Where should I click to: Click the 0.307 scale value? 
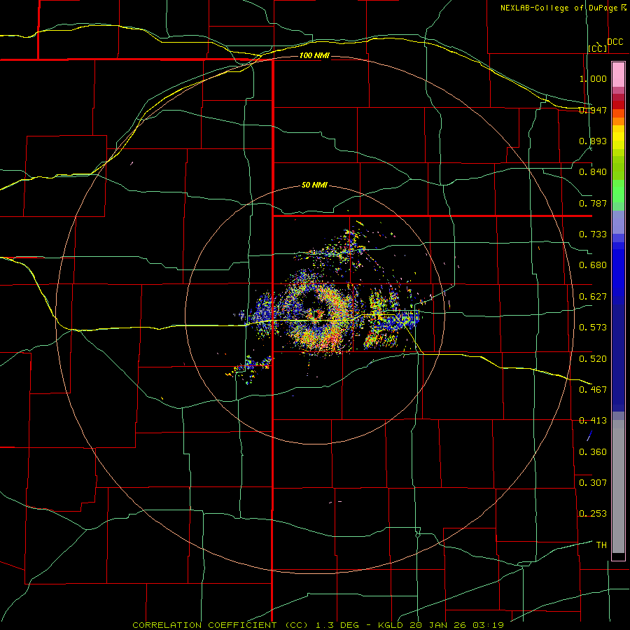pos(593,482)
